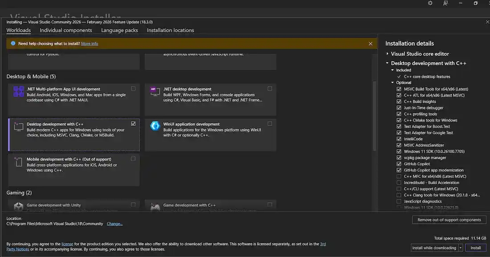This screenshot has width=490, height=257.
Task: Click Remove out-of-support components button
Action: point(449,220)
